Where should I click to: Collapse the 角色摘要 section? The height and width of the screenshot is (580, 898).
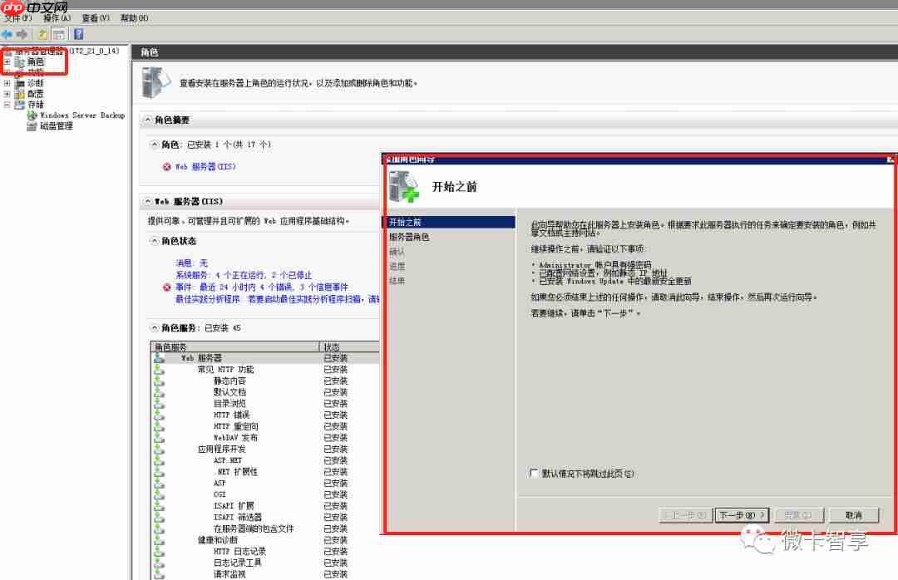[x=148, y=120]
